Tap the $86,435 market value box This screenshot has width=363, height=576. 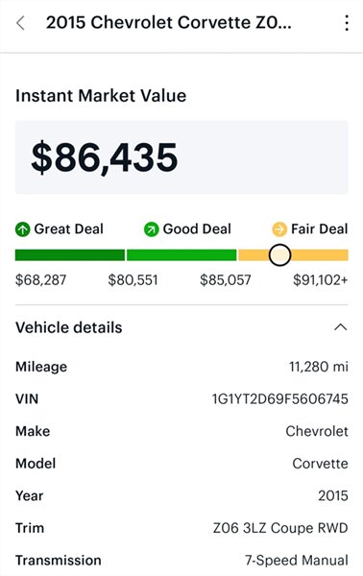click(181, 157)
